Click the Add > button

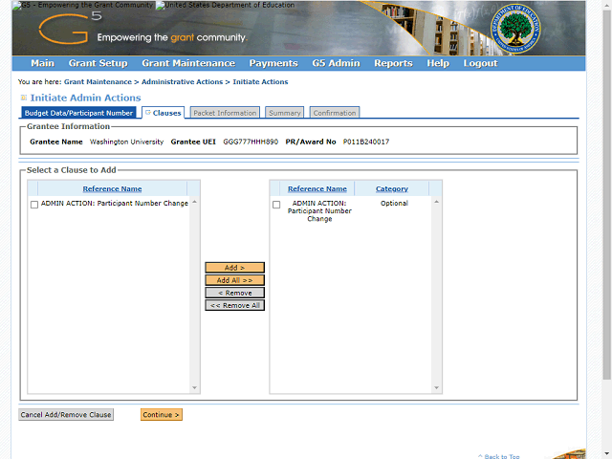pyautogui.click(x=234, y=268)
